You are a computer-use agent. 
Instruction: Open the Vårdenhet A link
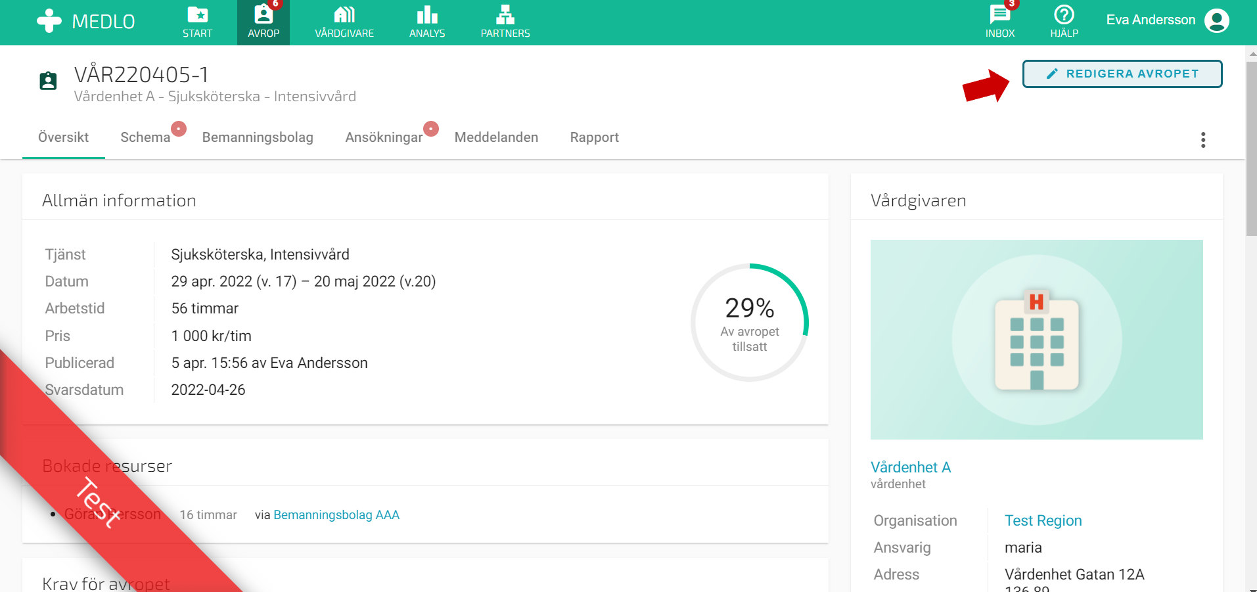911,467
